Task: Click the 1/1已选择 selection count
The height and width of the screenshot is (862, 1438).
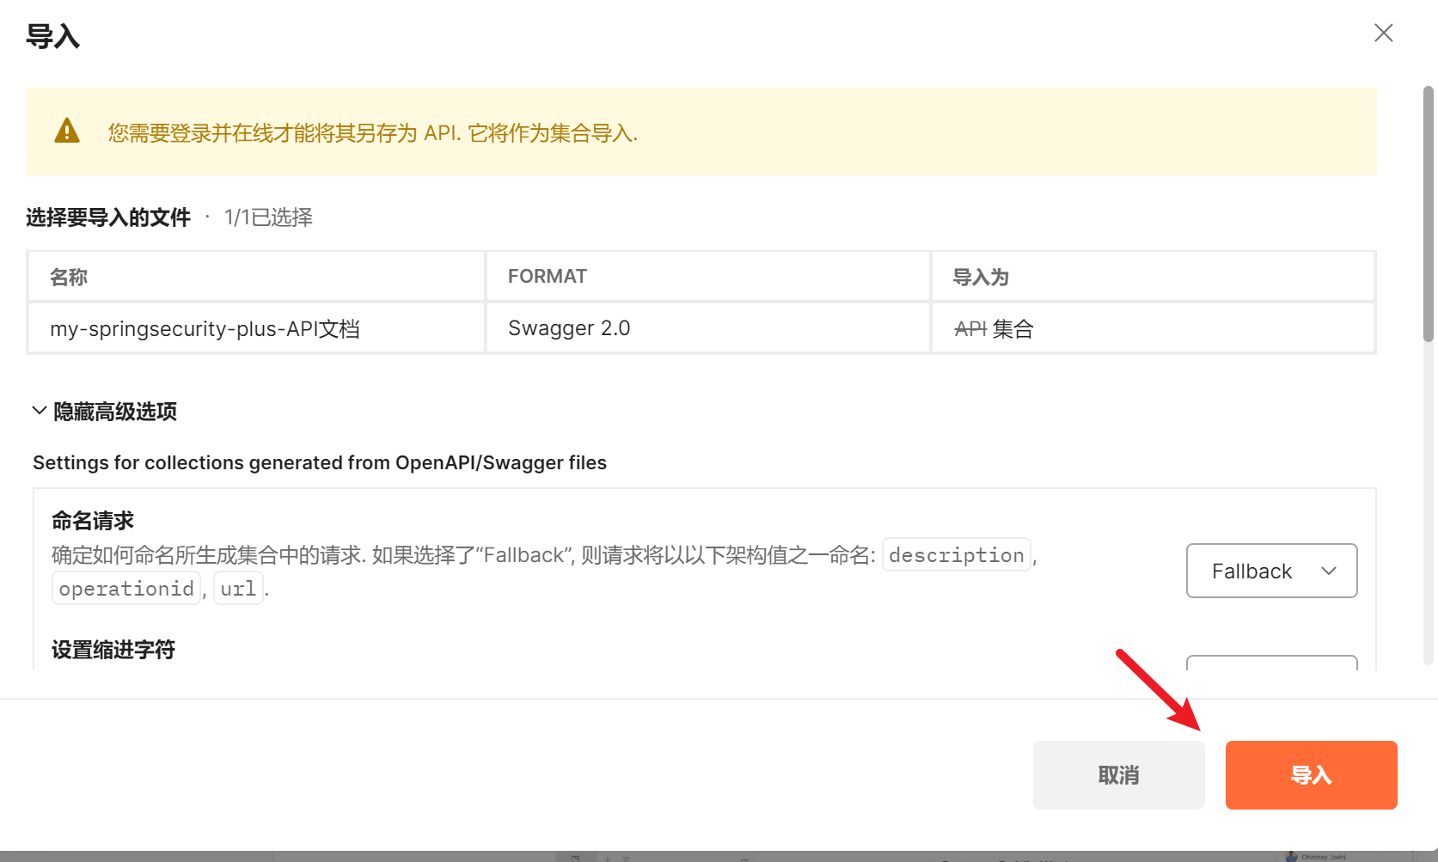Action: coord(268,217)
